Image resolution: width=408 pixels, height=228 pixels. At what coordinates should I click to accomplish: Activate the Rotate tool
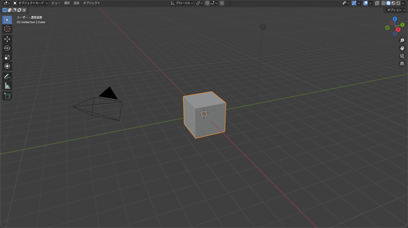click(7, 48)
